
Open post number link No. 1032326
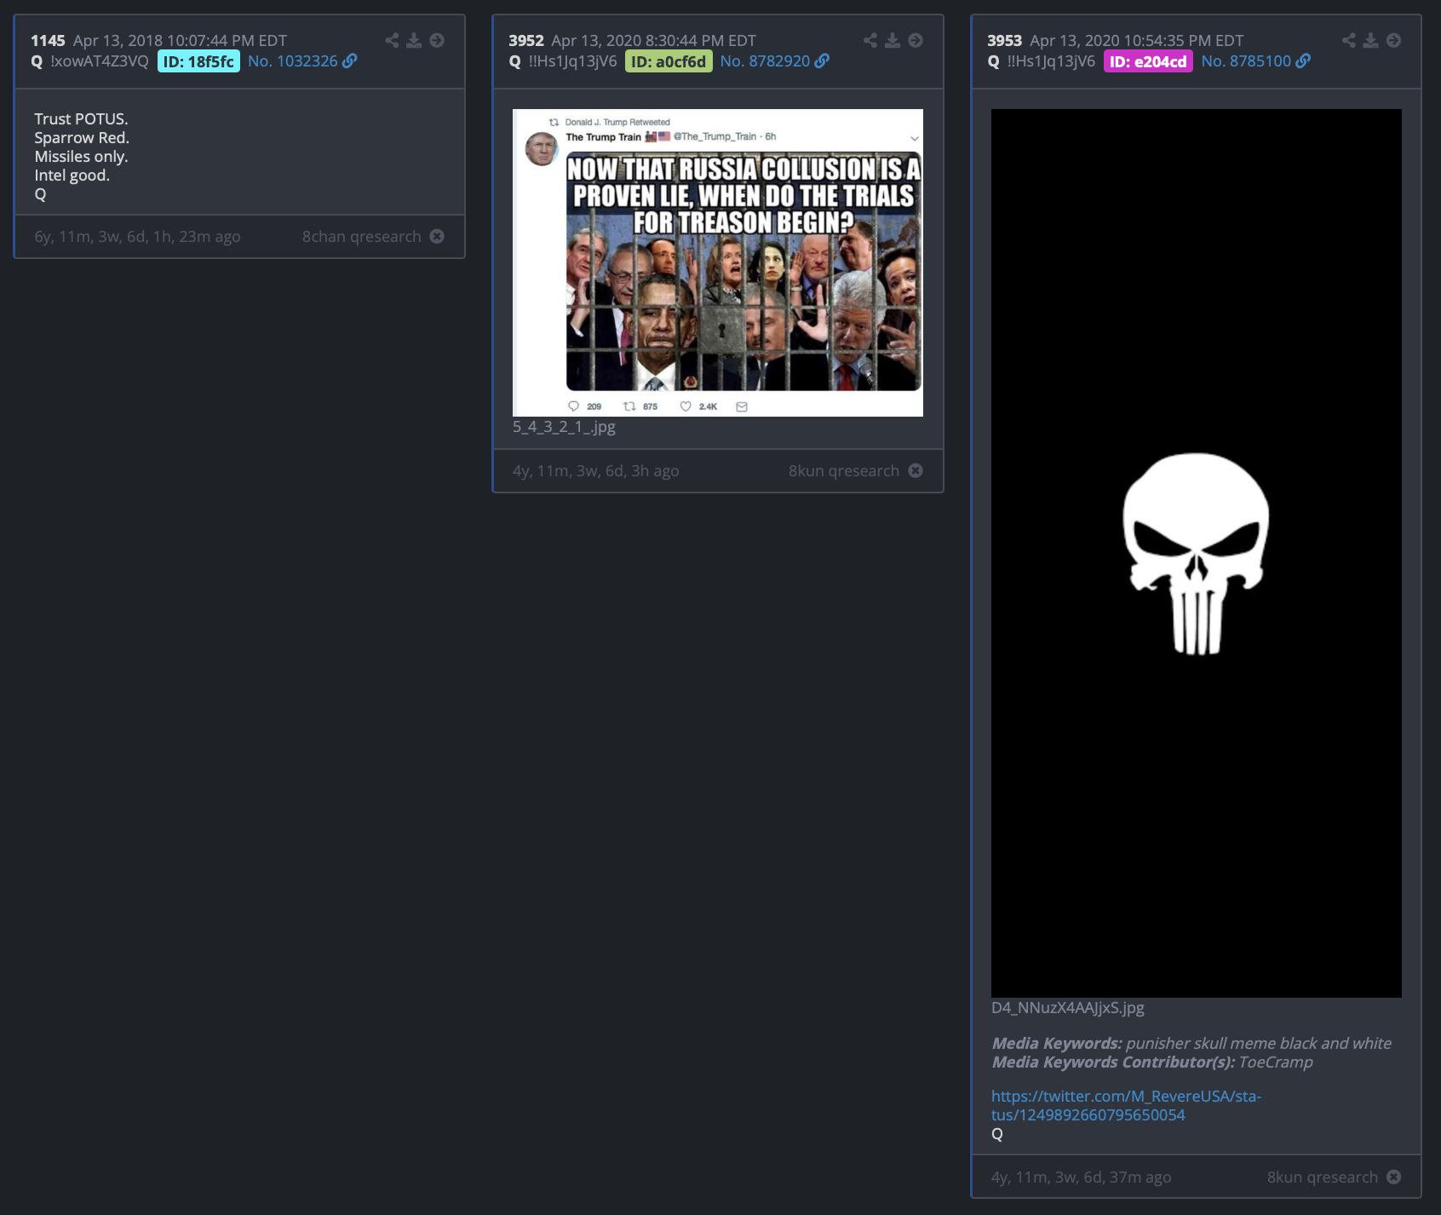[293, 61]
